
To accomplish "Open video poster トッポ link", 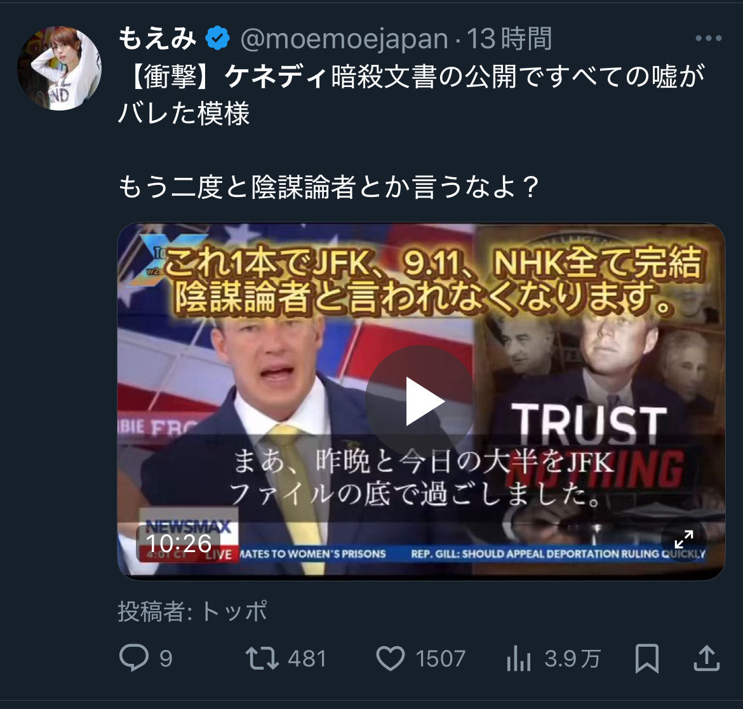I will click(x=234, y=611).
